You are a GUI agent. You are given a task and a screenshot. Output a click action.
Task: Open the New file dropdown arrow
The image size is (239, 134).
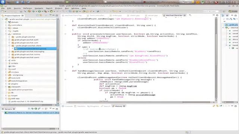pyautogui.click(x=5, y=12)
